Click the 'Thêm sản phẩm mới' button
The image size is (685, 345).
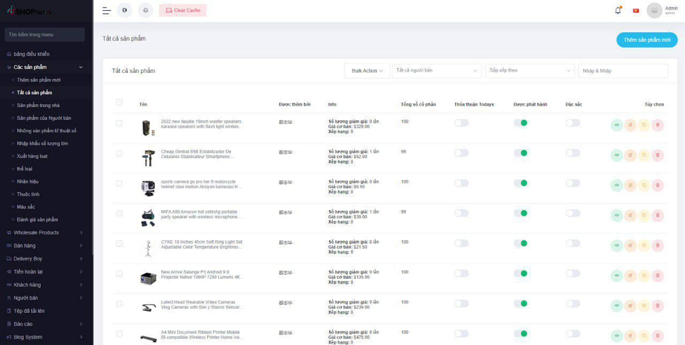[x=646, y=40]
